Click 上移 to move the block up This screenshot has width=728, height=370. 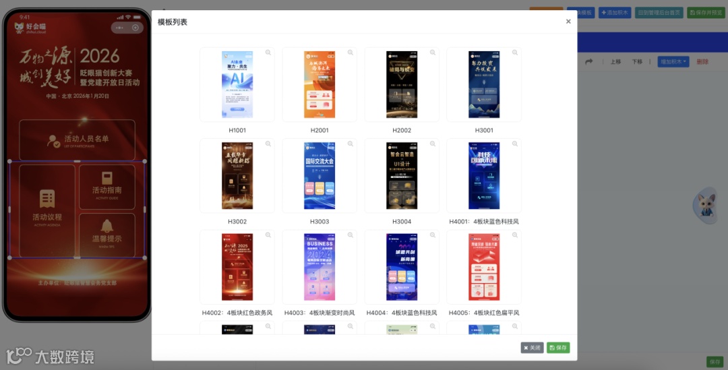[615, 62]
